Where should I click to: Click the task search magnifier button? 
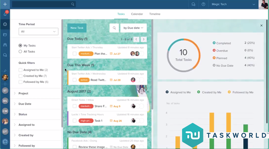pyautogui.click(x=114, y=28)
